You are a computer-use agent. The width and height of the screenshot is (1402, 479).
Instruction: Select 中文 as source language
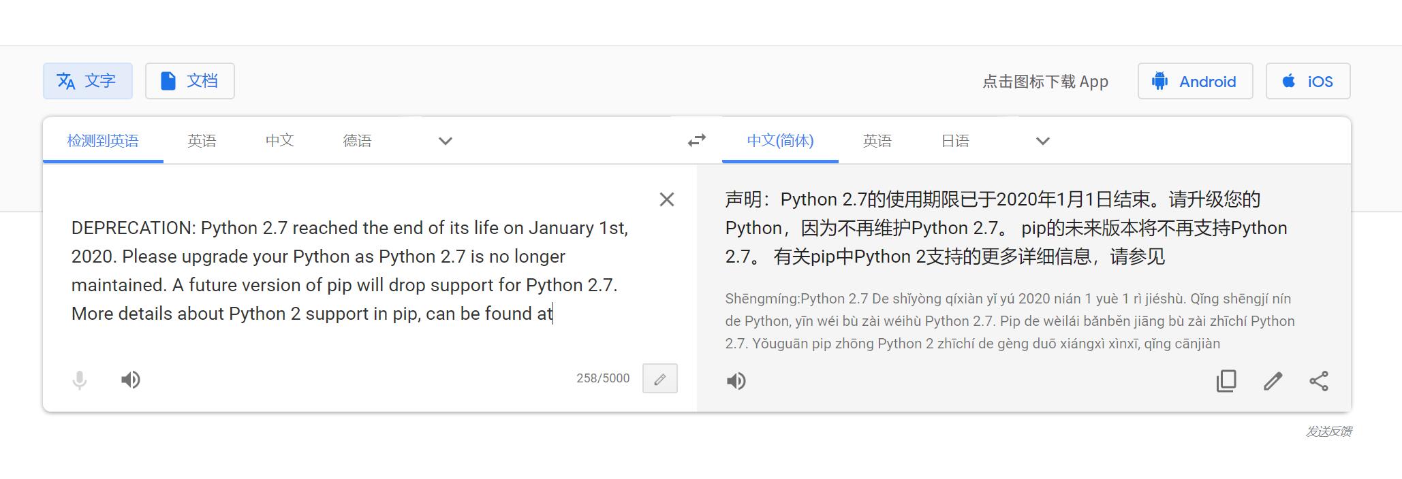click(x=279, y=141)
